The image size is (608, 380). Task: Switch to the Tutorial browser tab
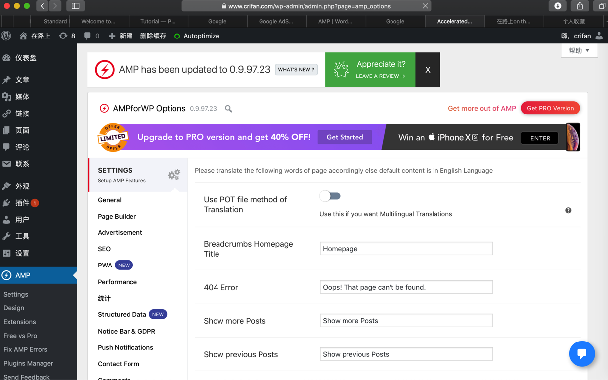[x=158, y=21]
